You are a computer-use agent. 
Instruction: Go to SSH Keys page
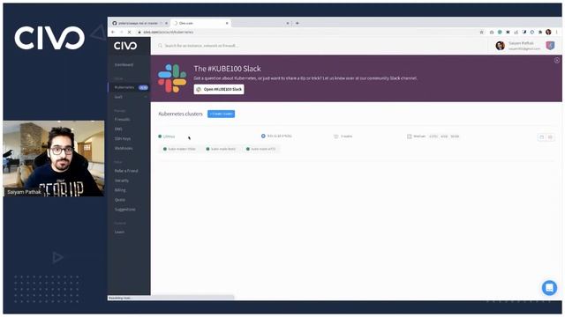click(123, 138)
